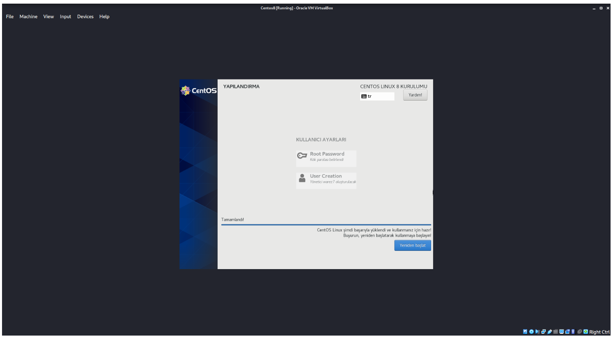613x338 pixels.
Task: Open the Root Password setting
Action: [x=326, y=158]
